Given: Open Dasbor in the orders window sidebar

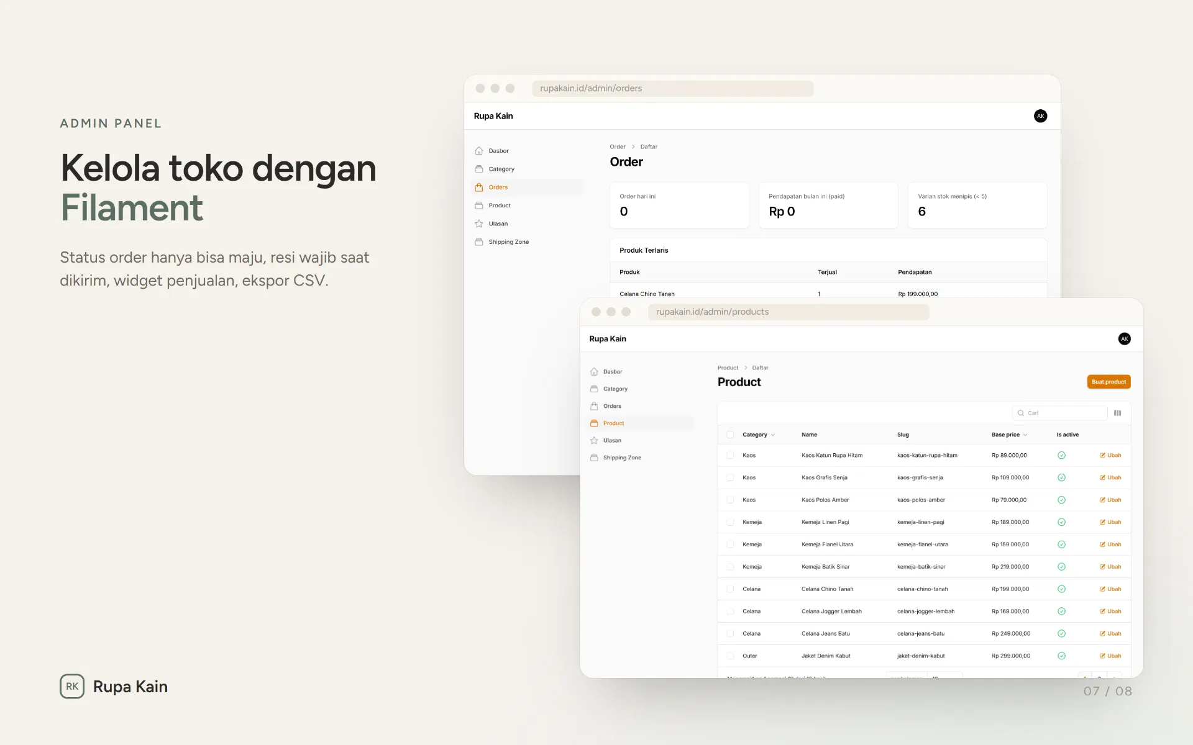Looking at the screenshot, I should 498,151.
